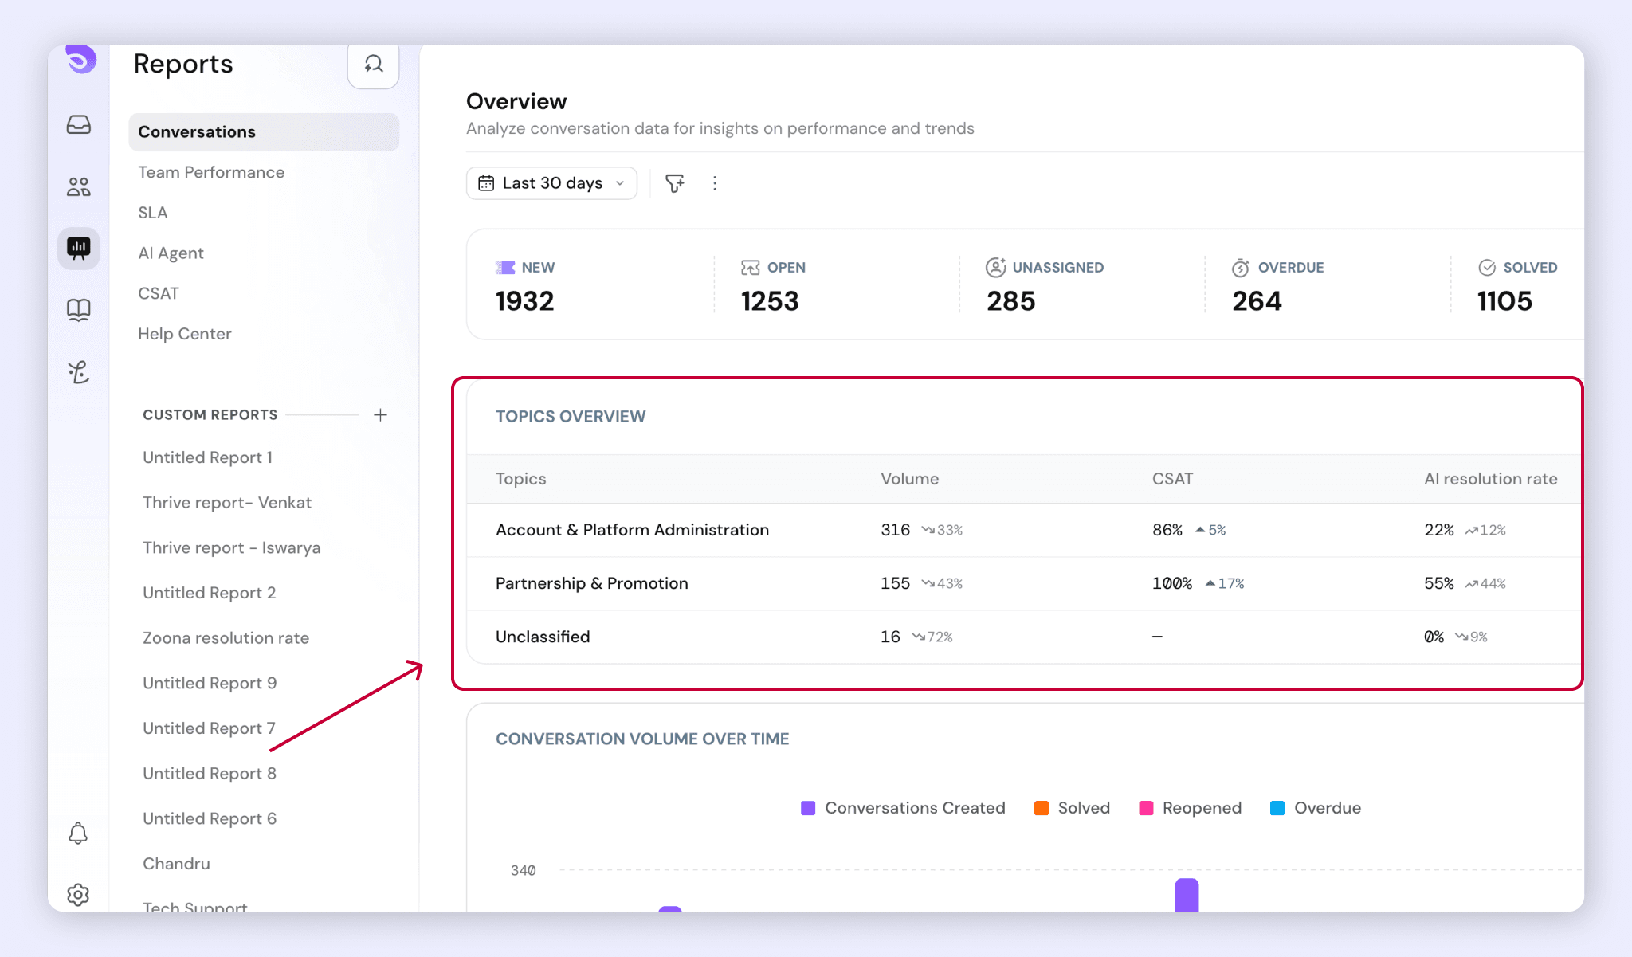Toggle Overdue legend swatch

pyautogui.click(x=1277, y=808)
